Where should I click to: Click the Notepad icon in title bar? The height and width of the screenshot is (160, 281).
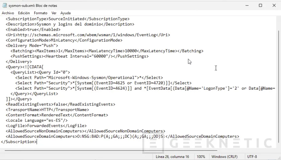coord(4,5)
